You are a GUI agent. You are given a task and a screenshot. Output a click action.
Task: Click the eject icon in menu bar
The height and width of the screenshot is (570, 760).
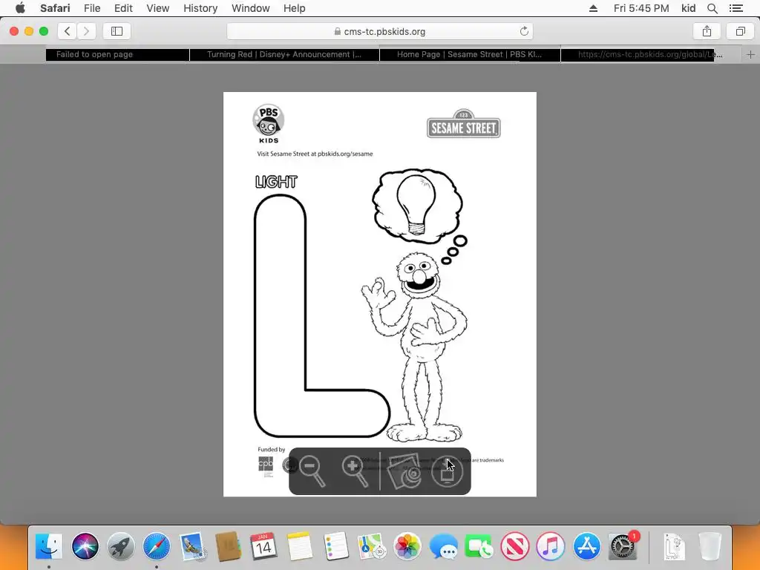(593, 8)
